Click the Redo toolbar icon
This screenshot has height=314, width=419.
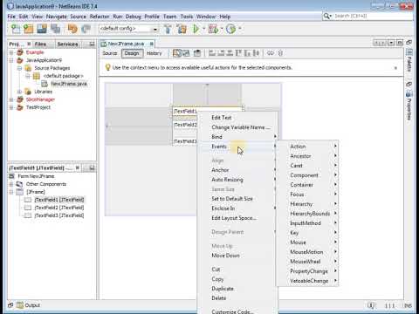86,29
